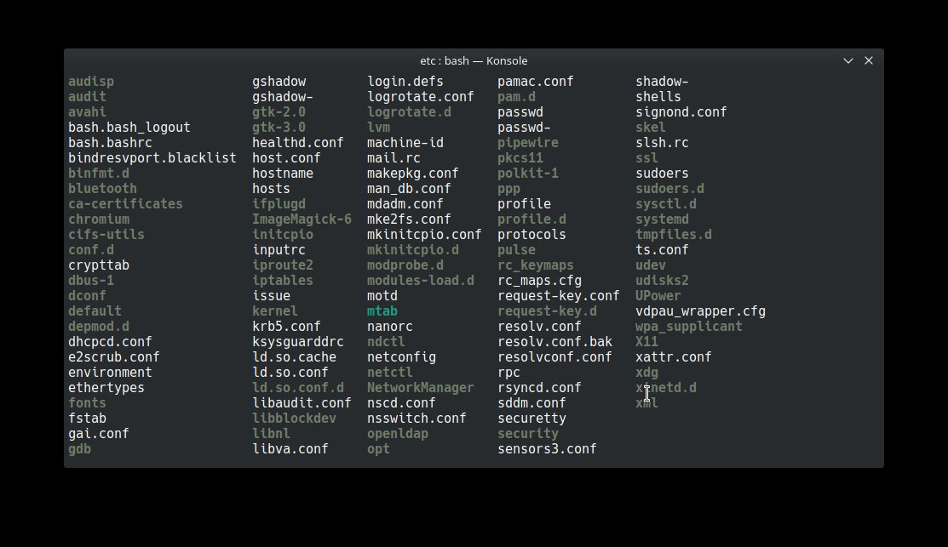Click the NetworkManager directory name
Image resolution: width=948 pixels, height=547 pixels.
point(420,388)
